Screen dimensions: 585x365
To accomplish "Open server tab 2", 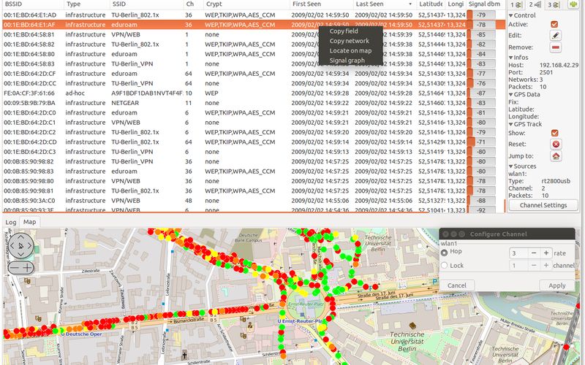I will click(535, 4).
